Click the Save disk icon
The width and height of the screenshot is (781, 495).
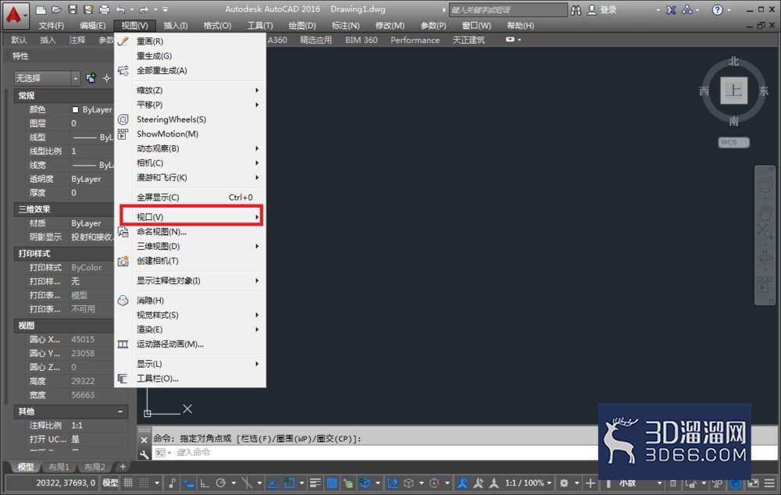click(73, 9)
